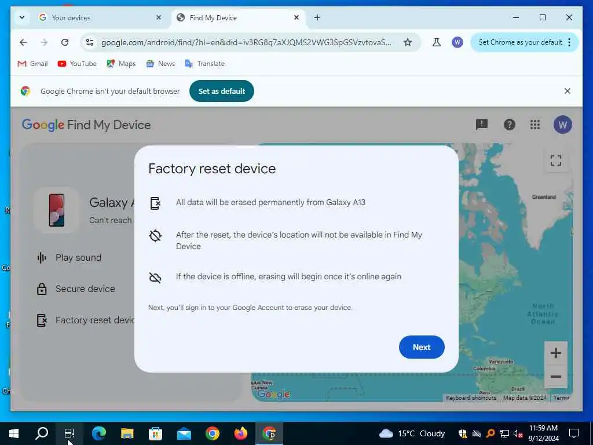Click Secure device option
This screenshot has width=593, height=445.
point(76,289)
